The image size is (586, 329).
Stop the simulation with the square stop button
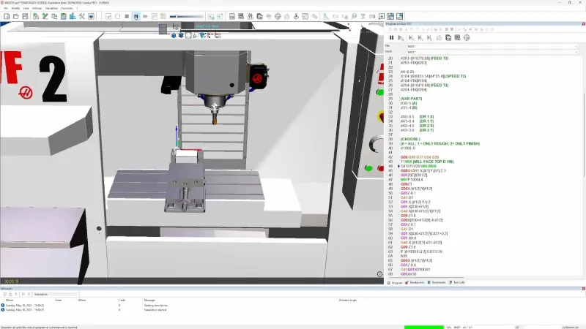(x=127, y=16)
